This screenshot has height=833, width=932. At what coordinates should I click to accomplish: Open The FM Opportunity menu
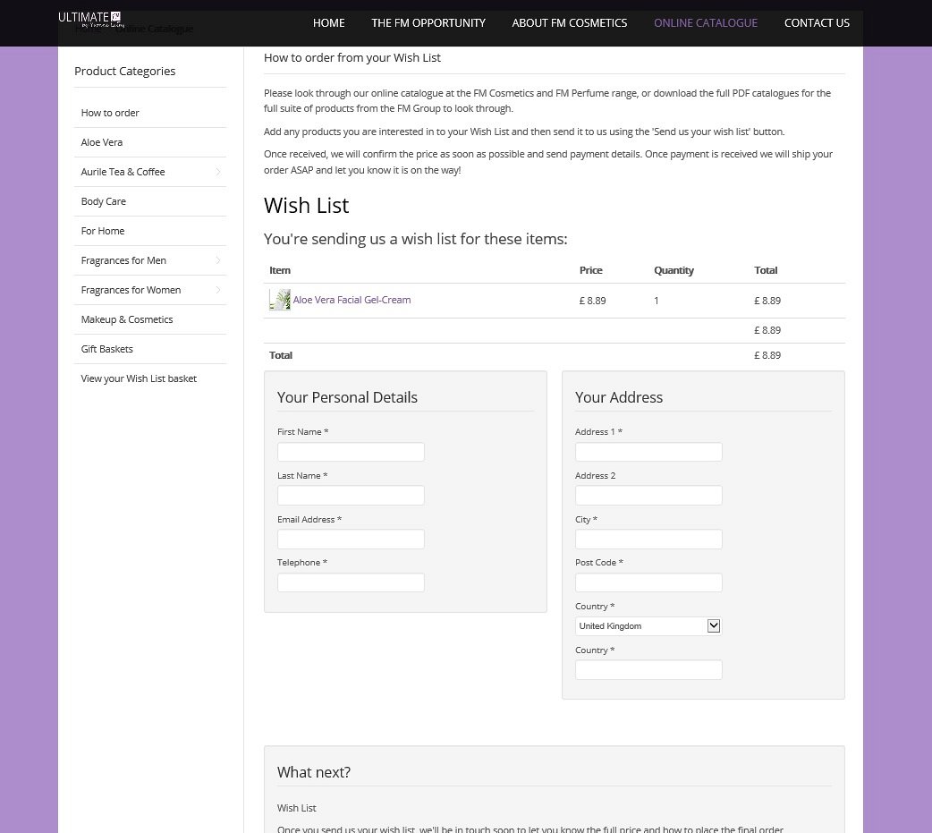pyautogui.click(x=428, y=23)
